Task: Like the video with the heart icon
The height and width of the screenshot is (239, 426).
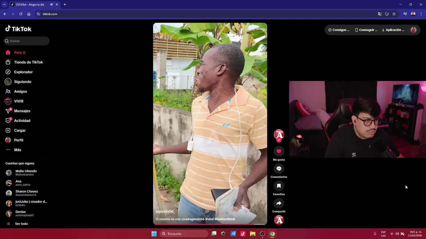Action: (x=279, y=151)
